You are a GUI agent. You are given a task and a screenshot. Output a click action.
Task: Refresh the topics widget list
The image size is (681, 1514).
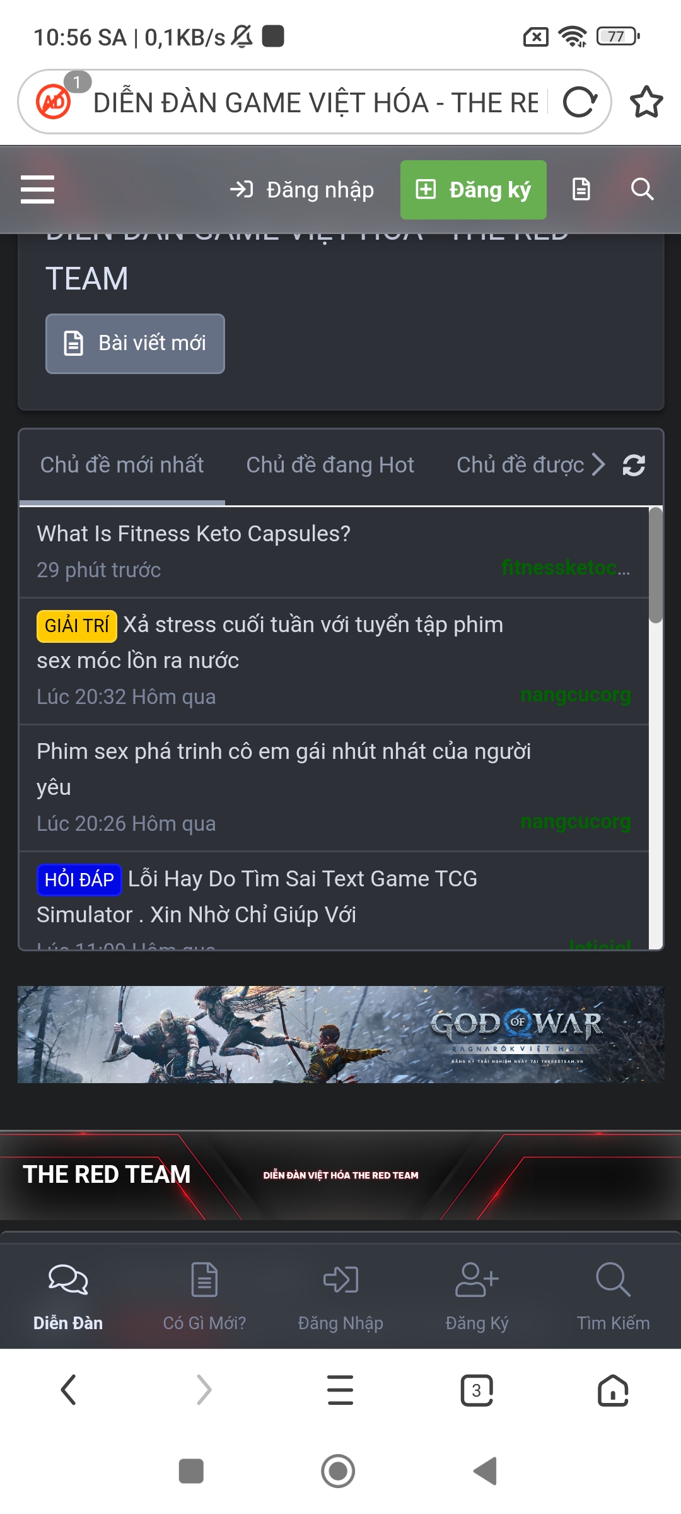pyautogui.click(x=634, y=466)
